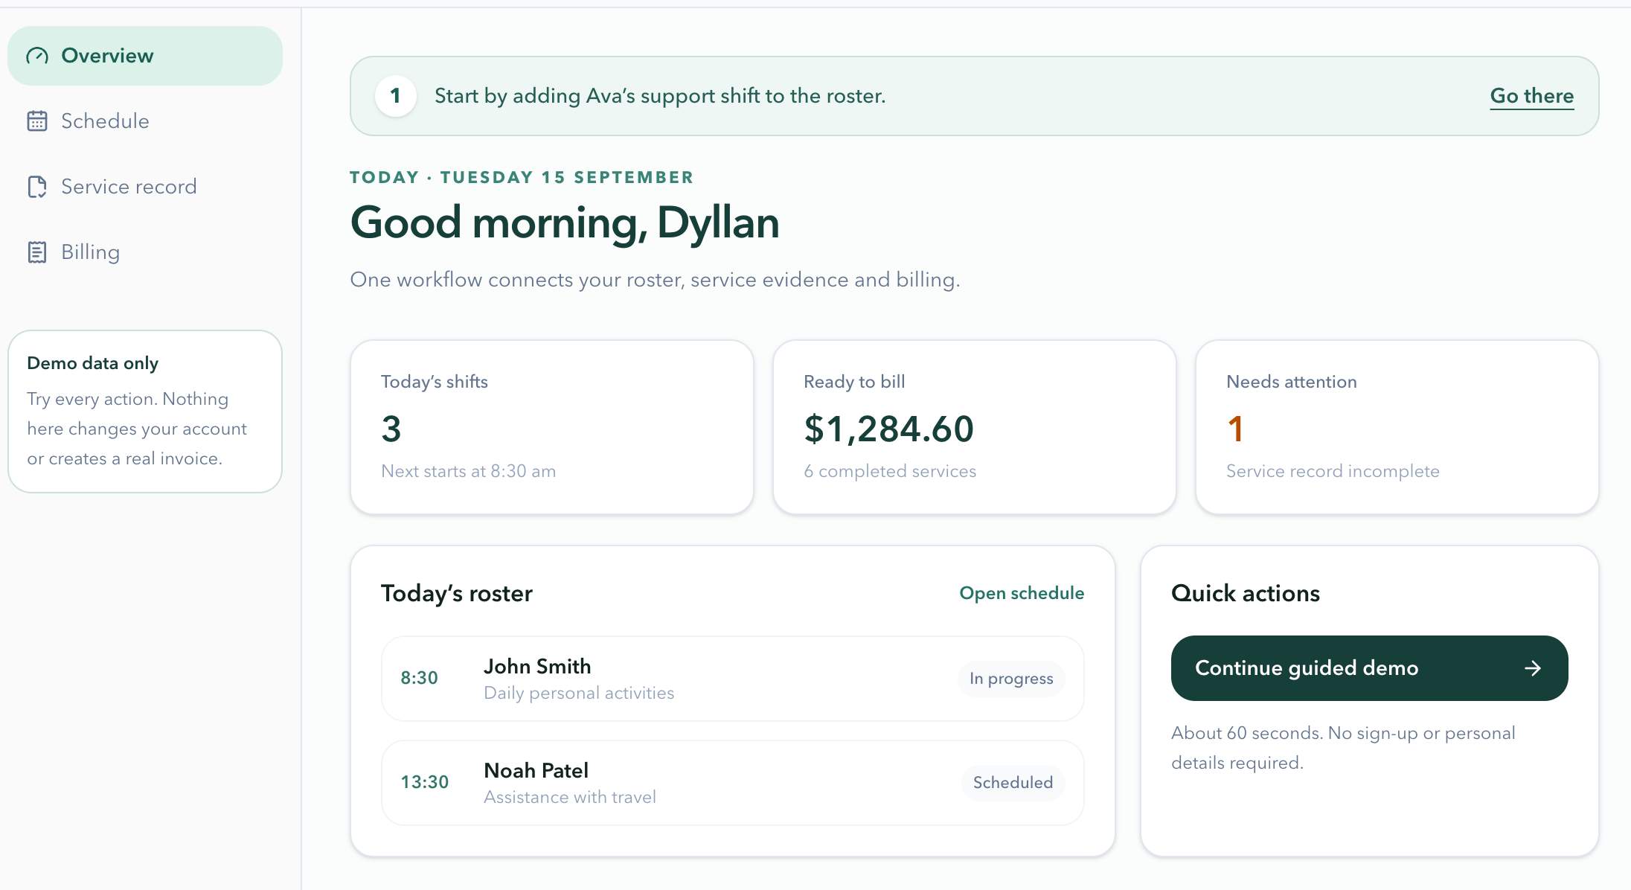Click Assistance with travel text

coord(570,797)
